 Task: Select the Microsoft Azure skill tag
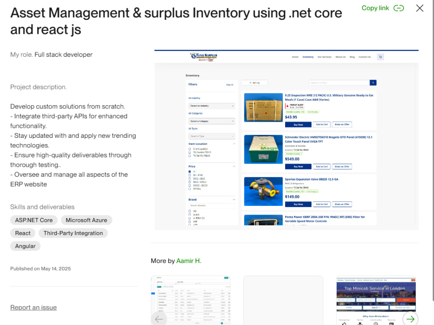tap(86, 220)
